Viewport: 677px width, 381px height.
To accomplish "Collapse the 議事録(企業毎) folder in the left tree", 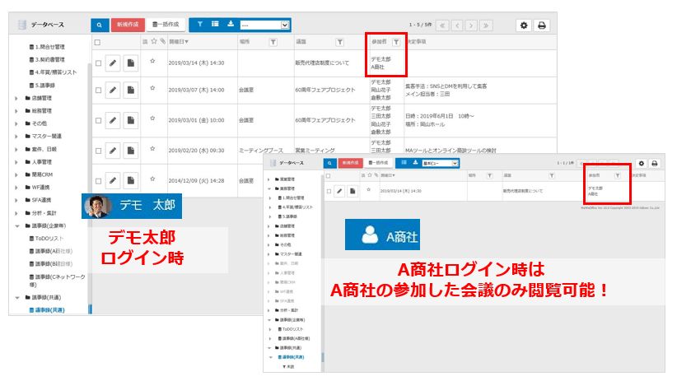I will pyautogui.click(x=17, y=225).
